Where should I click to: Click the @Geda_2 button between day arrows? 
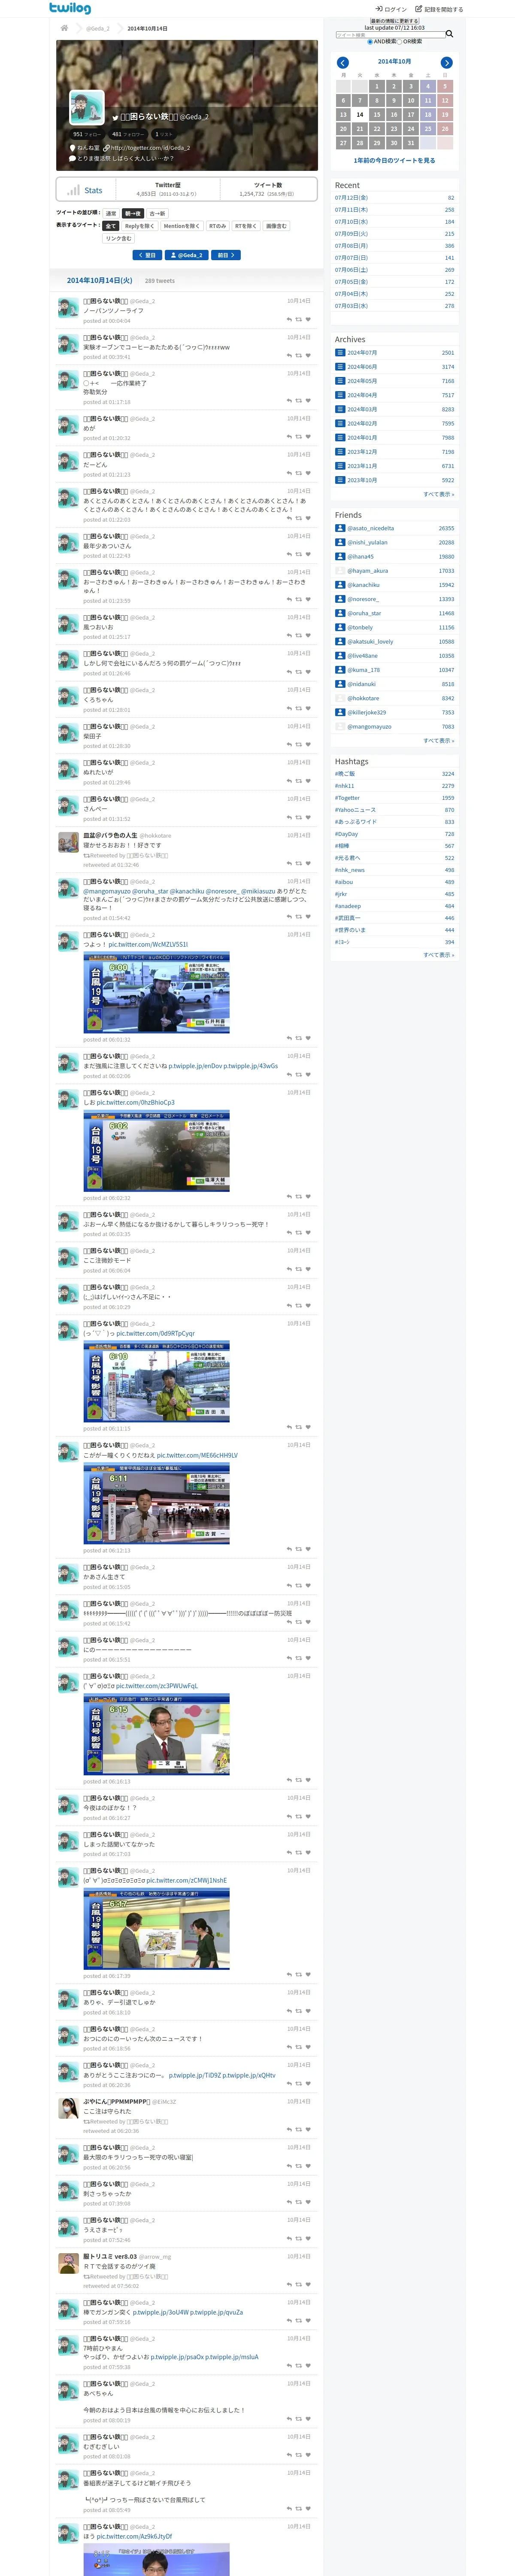187,255
